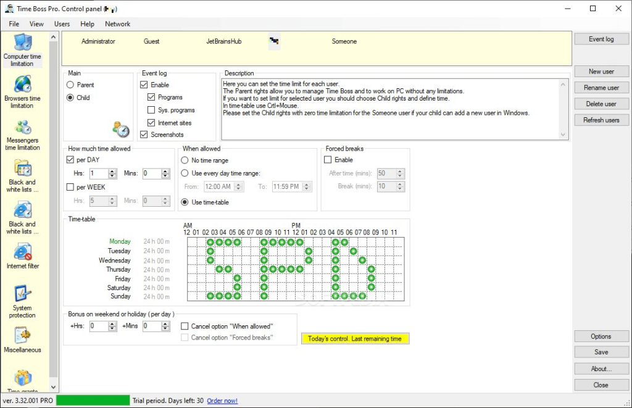Open first Black and white lists icon
This screenshot has width=632, height=408.
23,176
